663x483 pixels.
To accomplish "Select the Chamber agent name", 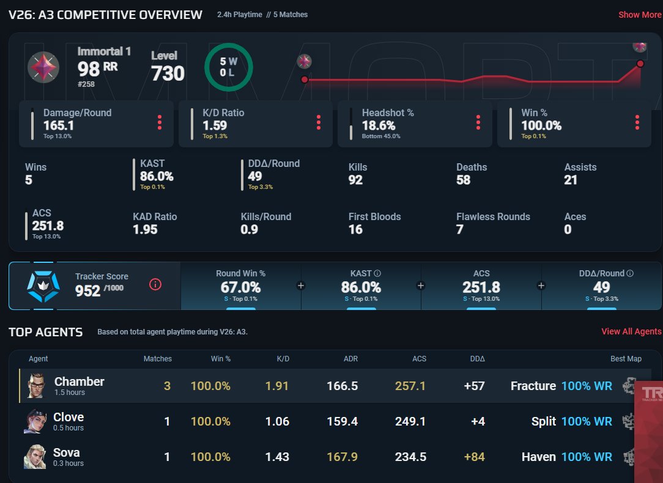I will (x=79, y=382).
